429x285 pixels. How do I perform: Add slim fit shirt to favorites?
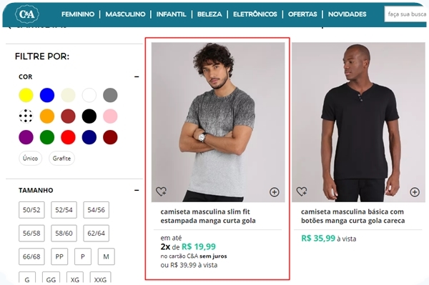(x=161, y=191)
